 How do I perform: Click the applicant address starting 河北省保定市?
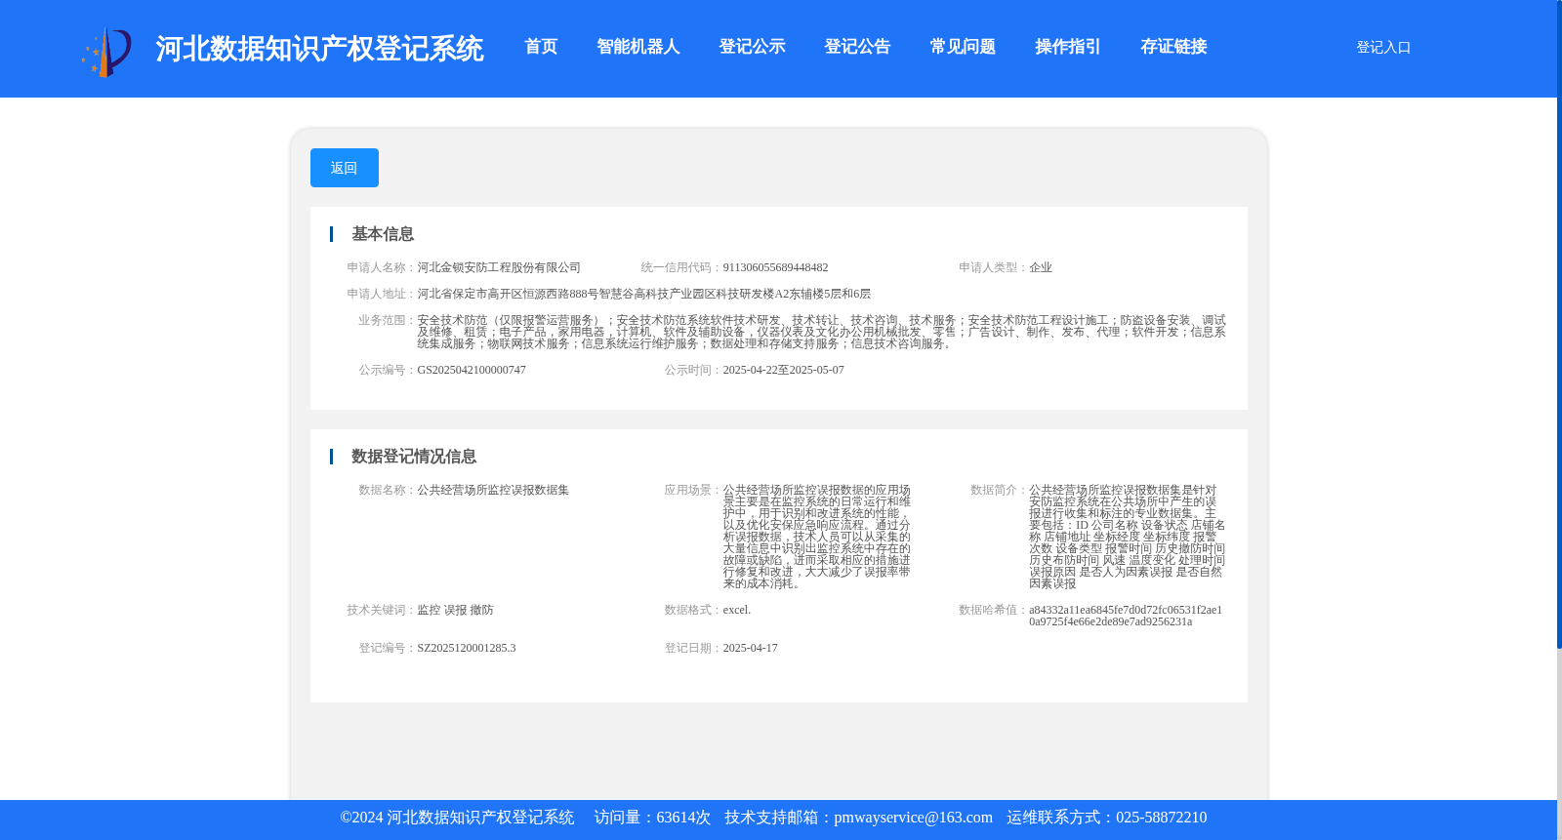pos(643,294)
